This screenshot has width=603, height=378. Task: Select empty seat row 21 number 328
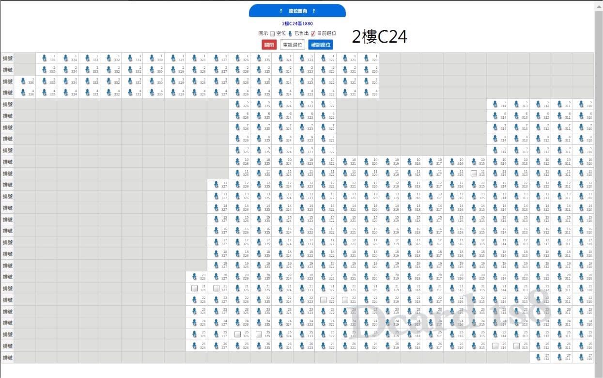point(195,288)
